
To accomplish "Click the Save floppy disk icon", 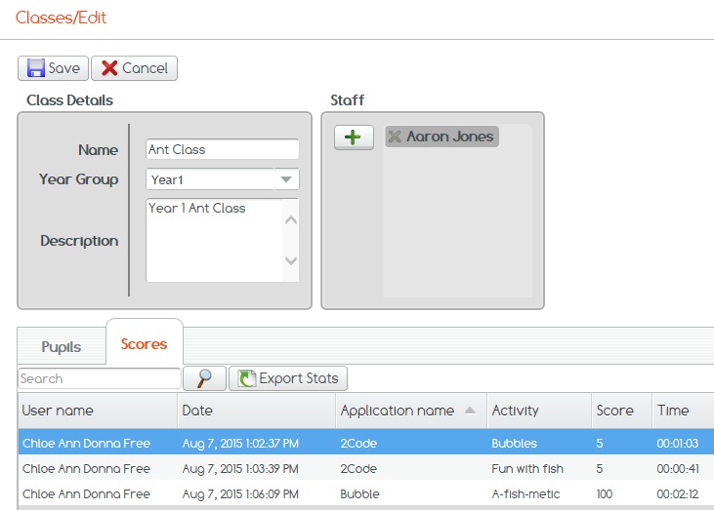I will (36, 68).
